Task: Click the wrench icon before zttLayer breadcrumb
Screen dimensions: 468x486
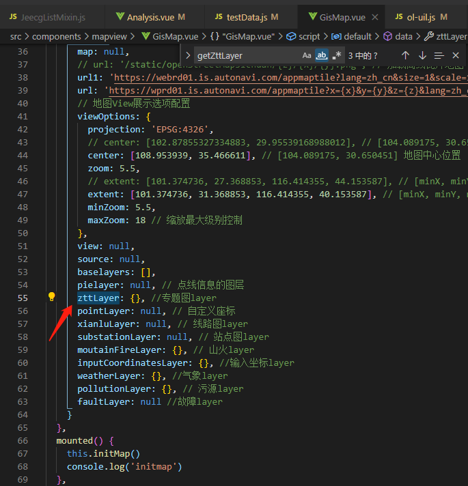Action: point(429,36)
